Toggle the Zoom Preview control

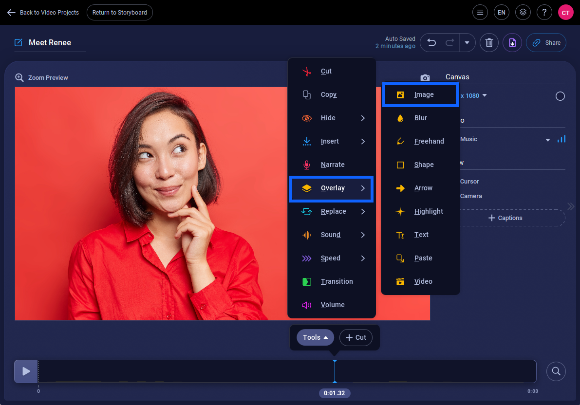click(42, 77)
